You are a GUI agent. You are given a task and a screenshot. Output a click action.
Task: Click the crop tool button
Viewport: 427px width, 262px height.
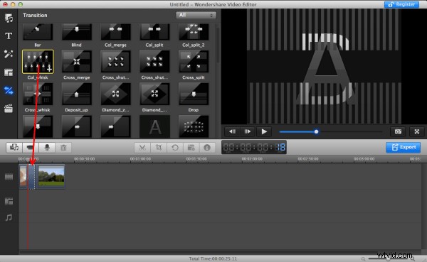[x=159, y=148]
